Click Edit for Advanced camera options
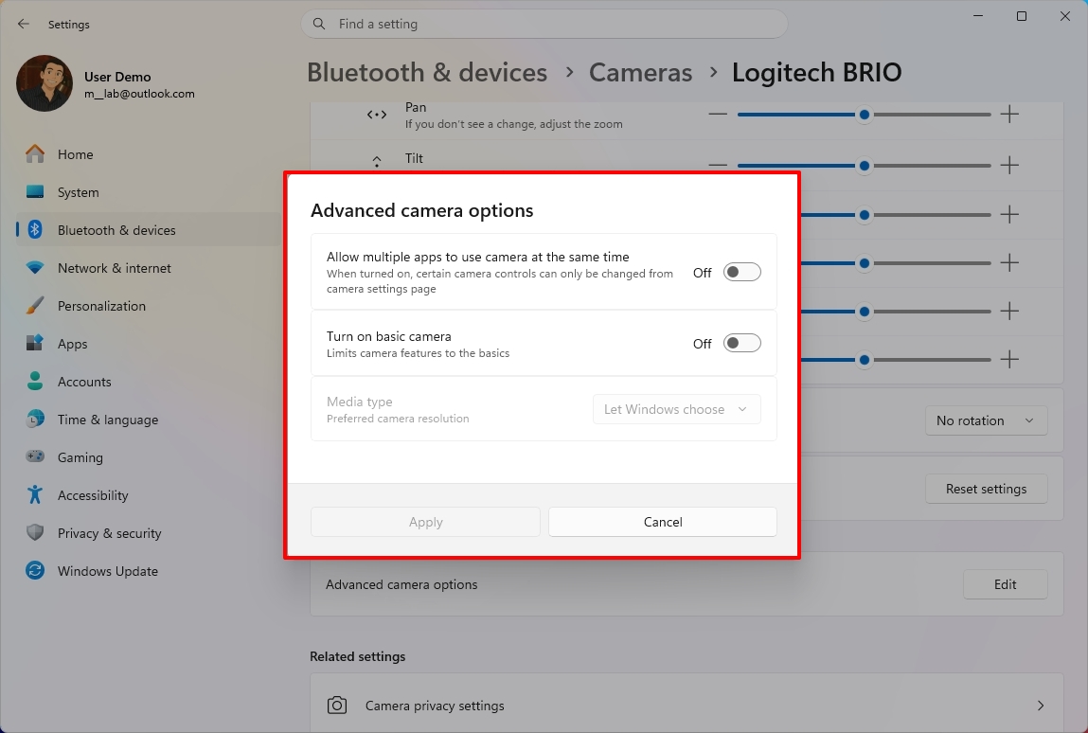Viewport: 1088px width, 733px height. (1005, 584)
